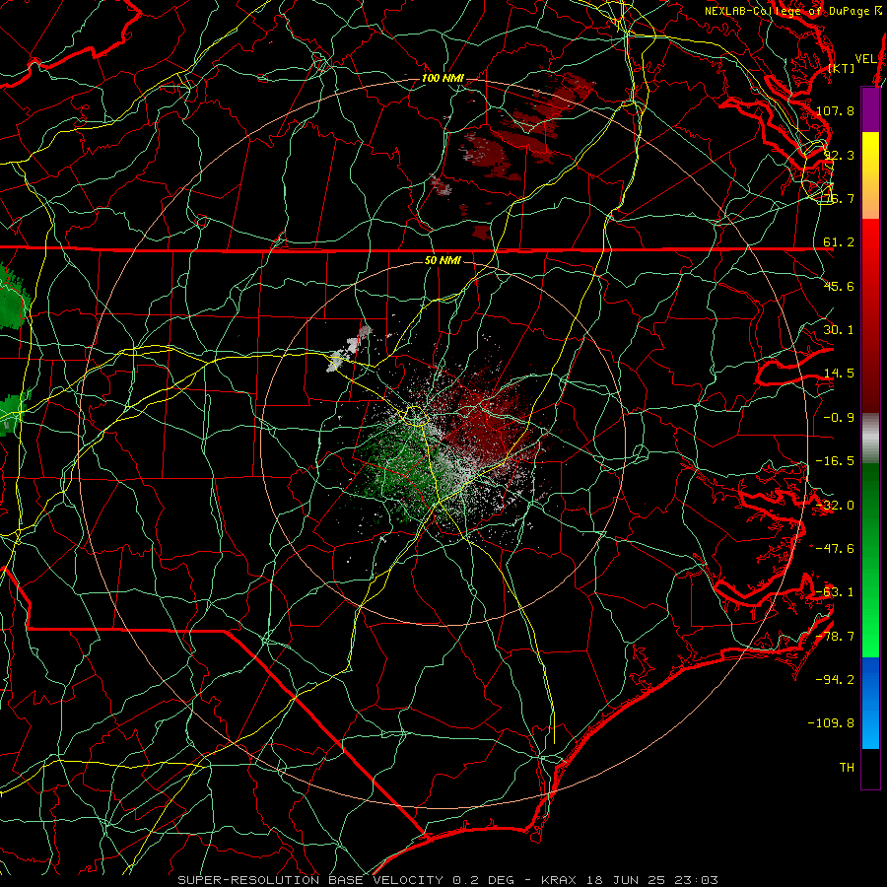Click the green echo at left map edge

point(13,300)
